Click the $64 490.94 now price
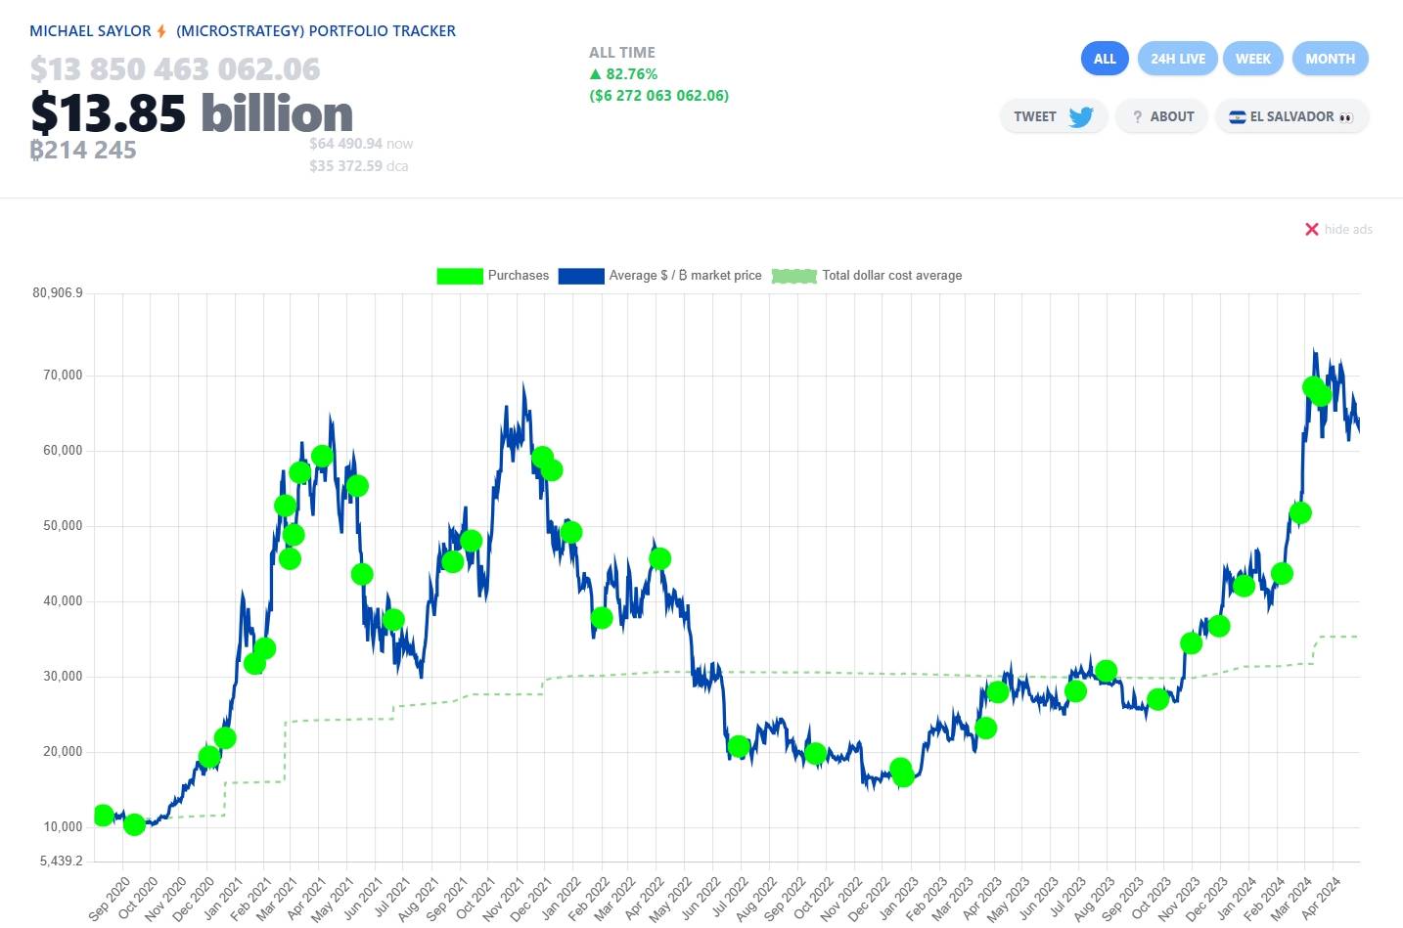Viewport: 1403px width, 928px height. click(x=361, y=144)
